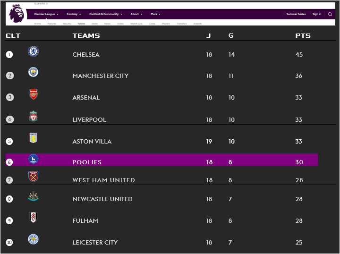Image resolution: width=340 pixels, height=254 pixels.
Task: Select the Aston Villa badge
Action: (x=33, y=138)
